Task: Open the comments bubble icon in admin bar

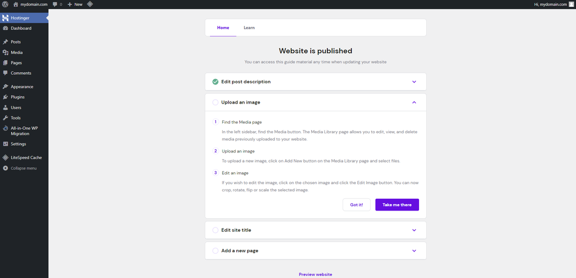Action: [55, 4]
